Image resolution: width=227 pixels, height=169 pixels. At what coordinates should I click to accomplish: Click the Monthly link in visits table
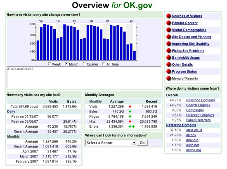(13, 136)
